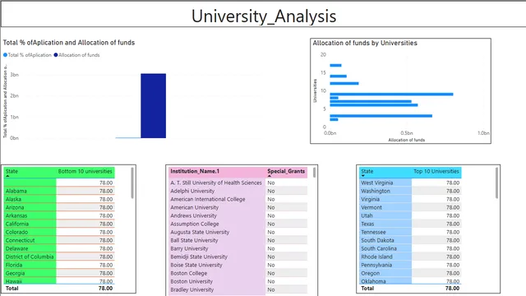Sort by Special_Grants column header

[286, 172]
